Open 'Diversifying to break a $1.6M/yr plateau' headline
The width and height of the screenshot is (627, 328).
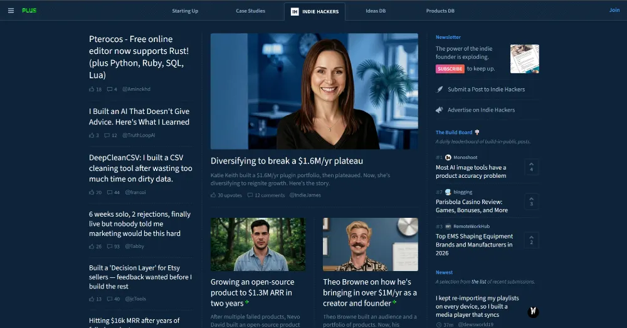(287, 161)
